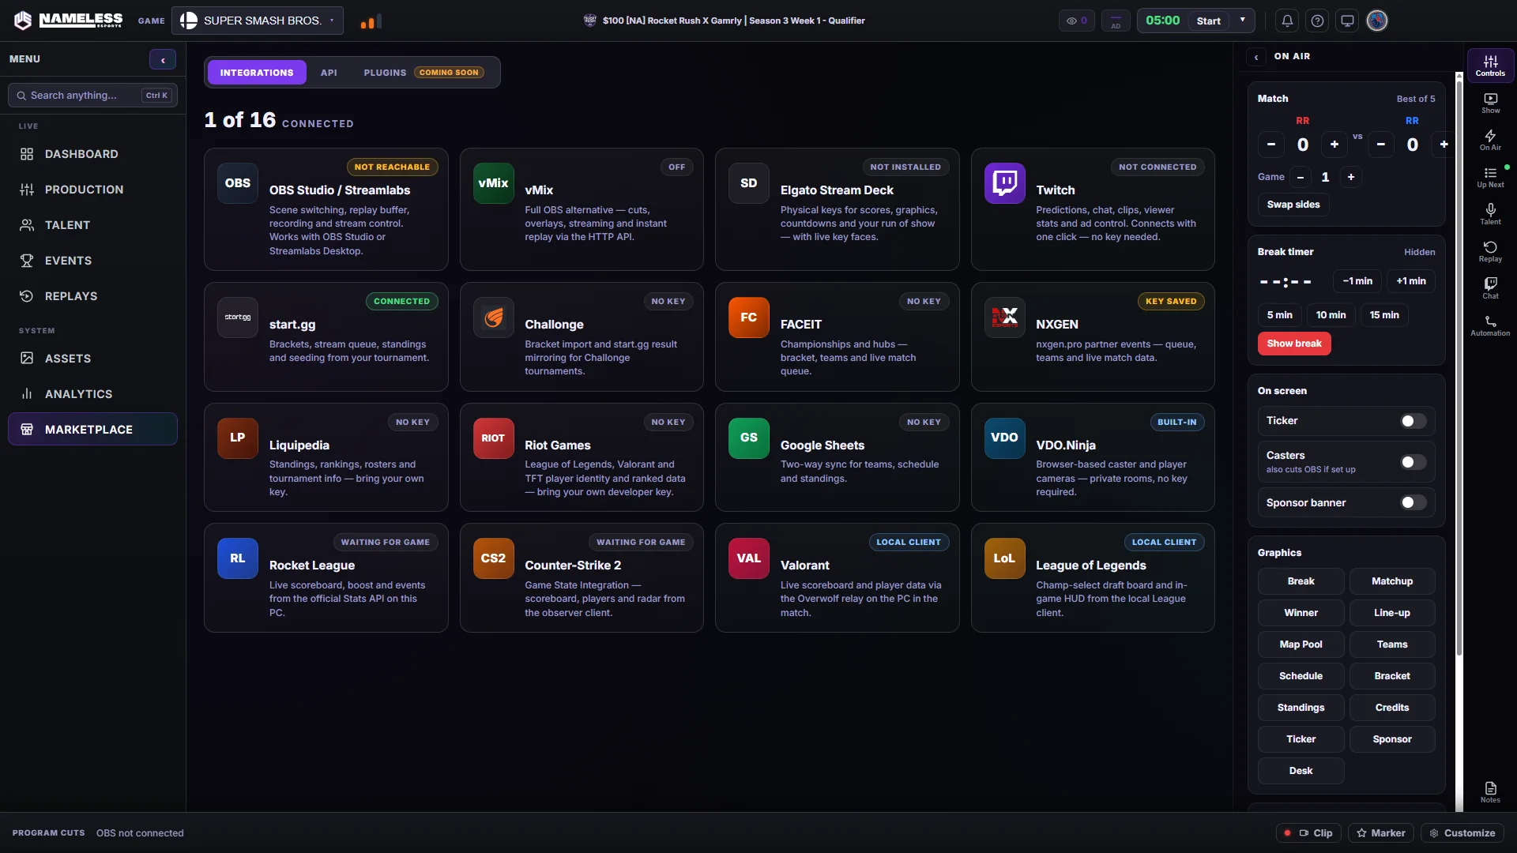
Task: Toggle the Sponsor banner switch
Action: 1413,502
